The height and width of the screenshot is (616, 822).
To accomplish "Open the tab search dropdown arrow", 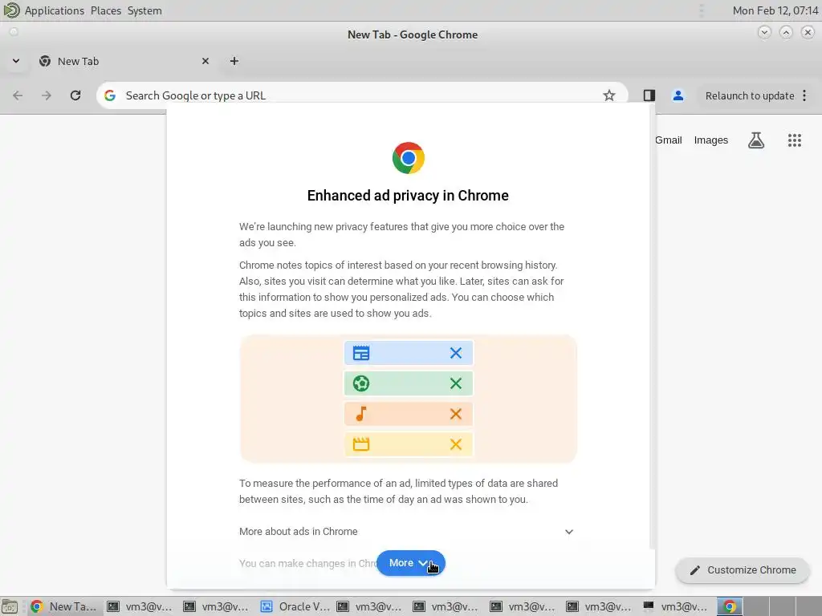I will click(x=16, y=61).
